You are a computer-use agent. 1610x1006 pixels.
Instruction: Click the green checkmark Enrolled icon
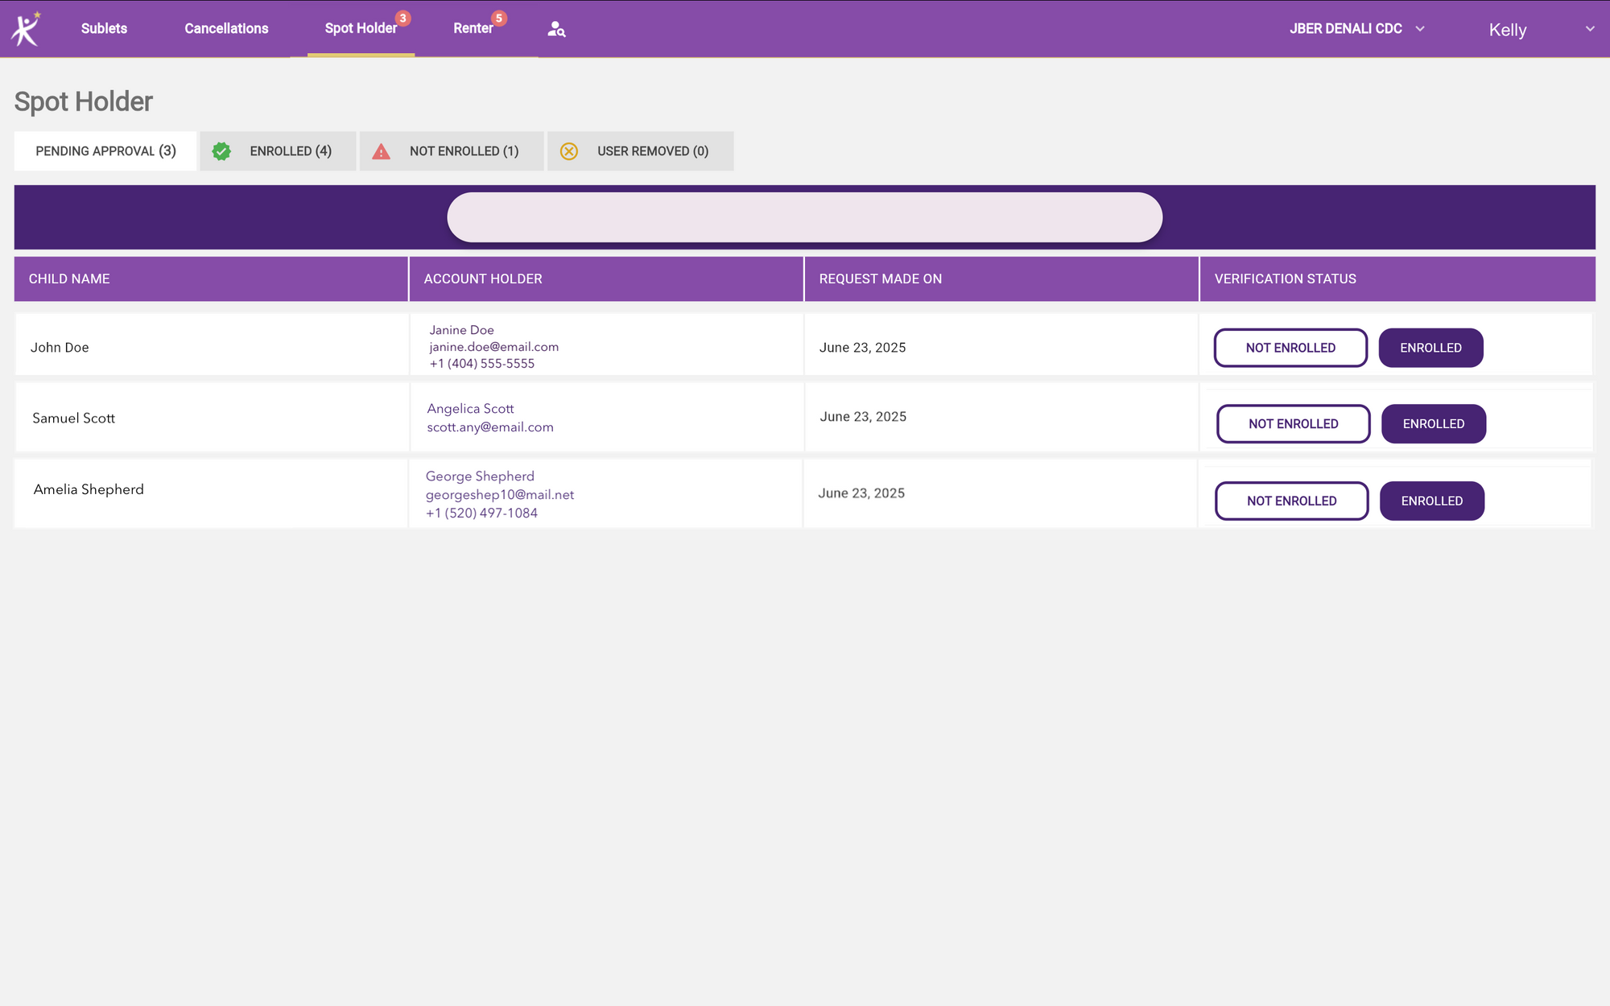[221, 151]
